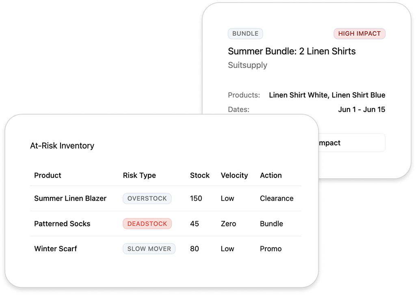Click the Bundle action for Patterned Socks
Image resolution: width=416 pixels, height=295 pixels.
(271, 223)
